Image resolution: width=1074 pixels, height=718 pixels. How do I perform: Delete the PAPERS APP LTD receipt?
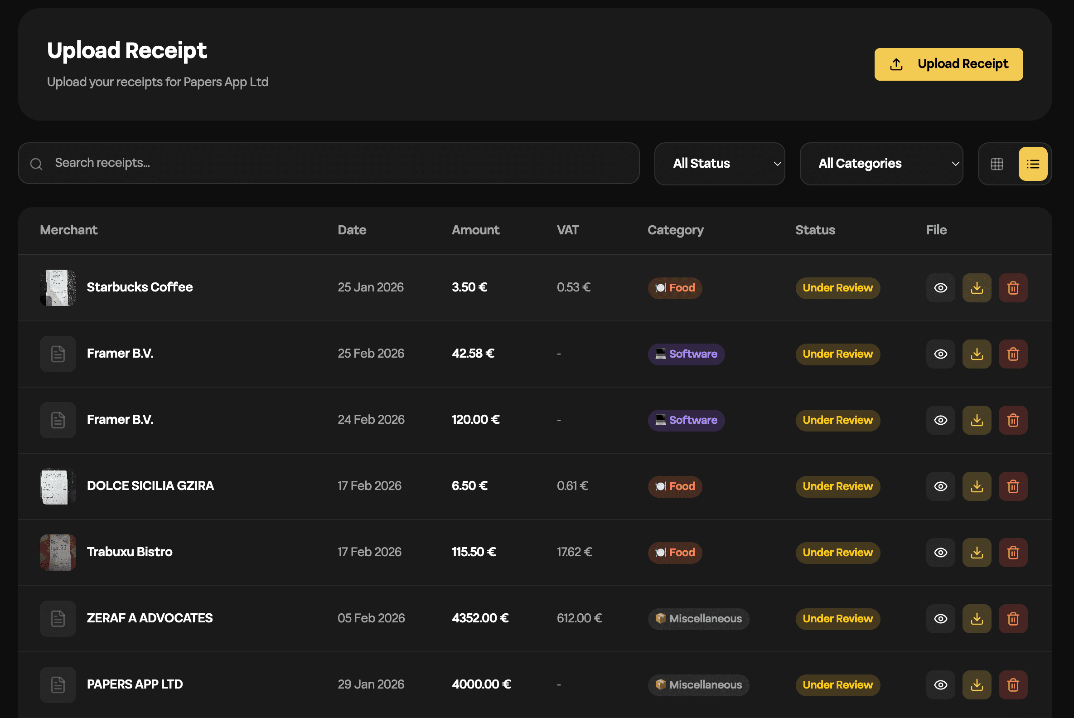tap(1013, 684)
